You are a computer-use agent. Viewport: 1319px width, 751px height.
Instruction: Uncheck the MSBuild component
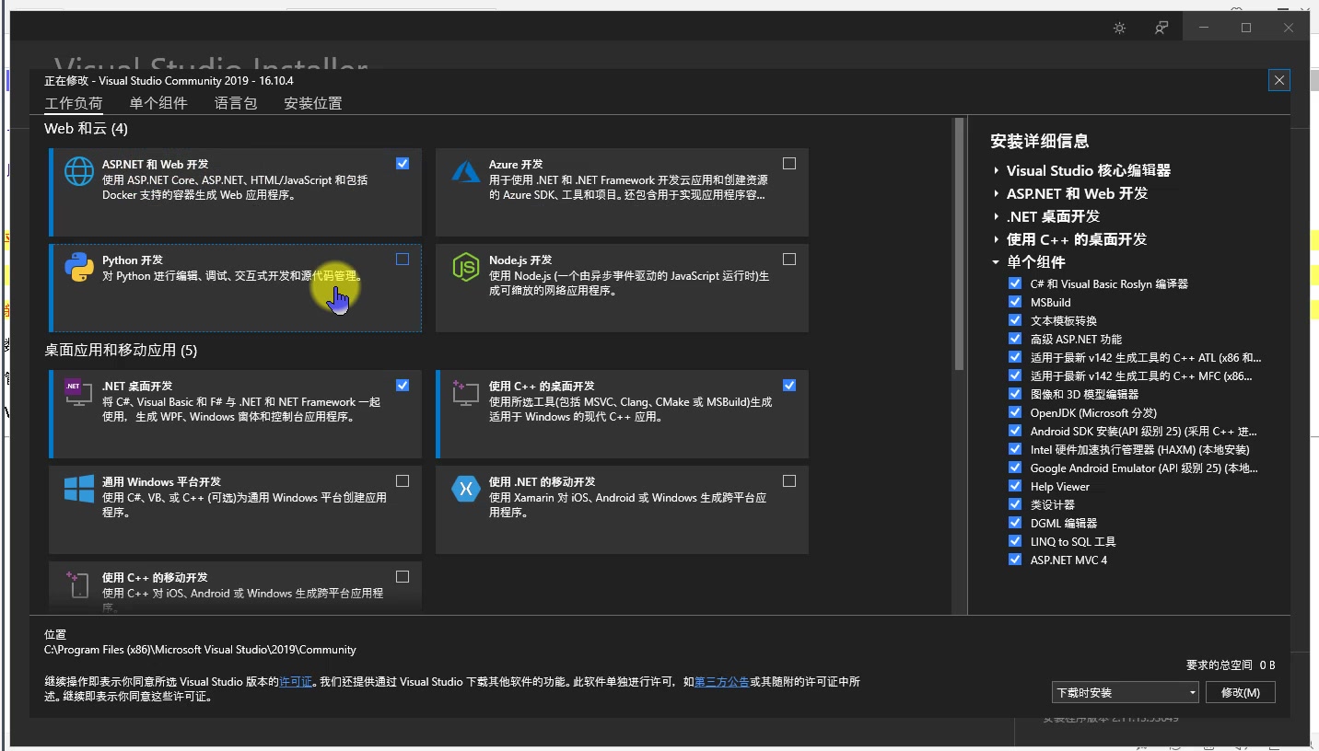[1015, 302]
